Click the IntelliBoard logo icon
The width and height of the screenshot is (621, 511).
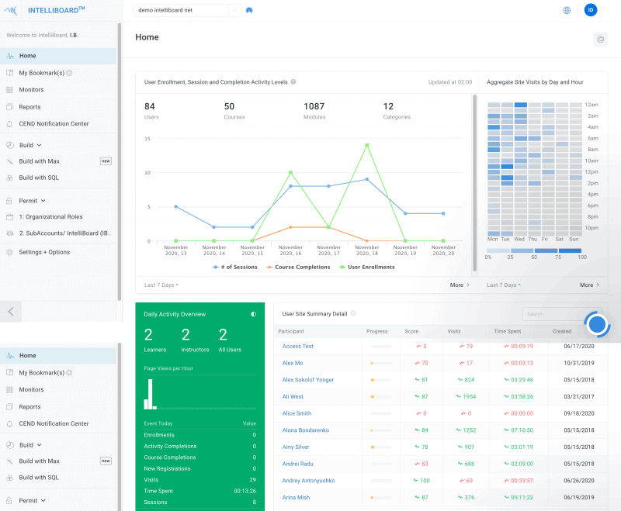[x=11, y=11]
